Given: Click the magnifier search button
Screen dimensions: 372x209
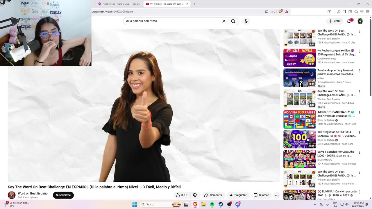Looking at the screenshot, I should (x=233, y=21).
